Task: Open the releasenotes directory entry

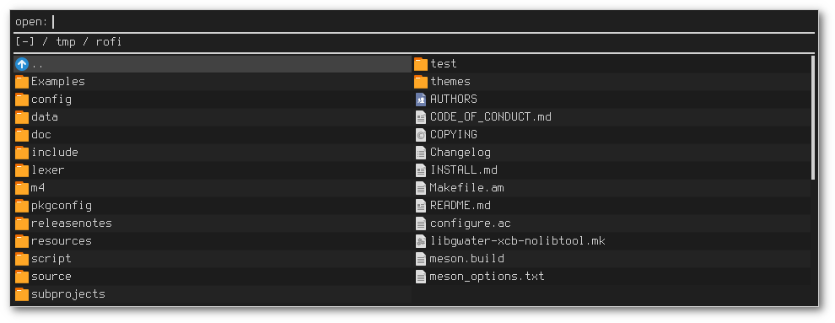Action: pos(212,223)
